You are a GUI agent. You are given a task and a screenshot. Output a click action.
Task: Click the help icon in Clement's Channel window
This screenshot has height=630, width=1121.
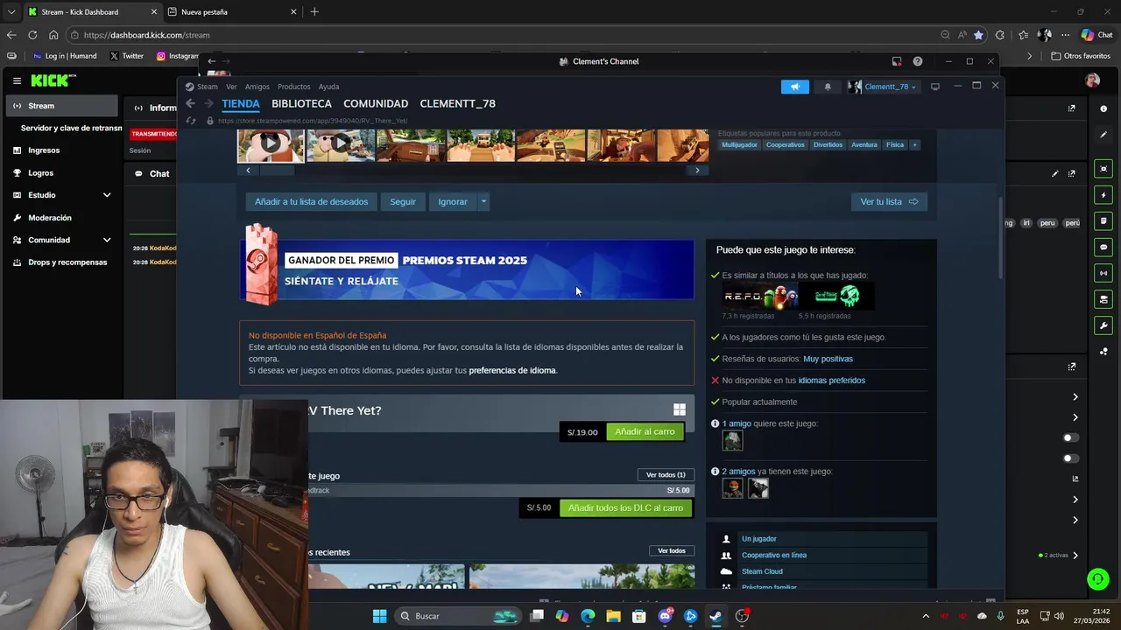(x=917, y=61)
